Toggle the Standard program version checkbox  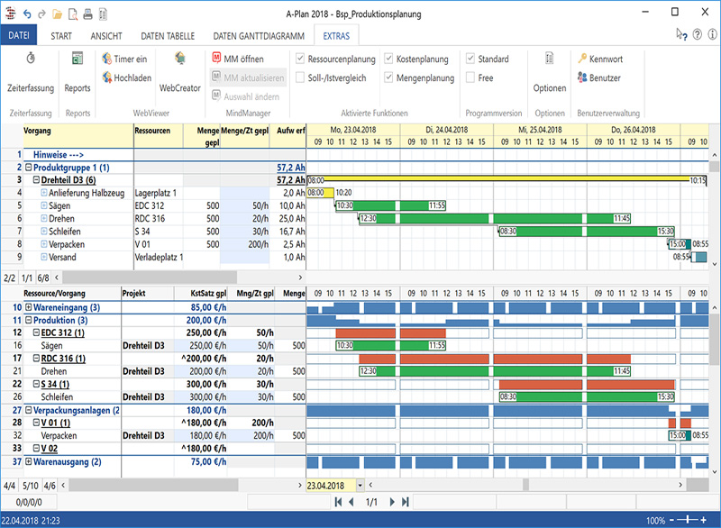[470, 59]
